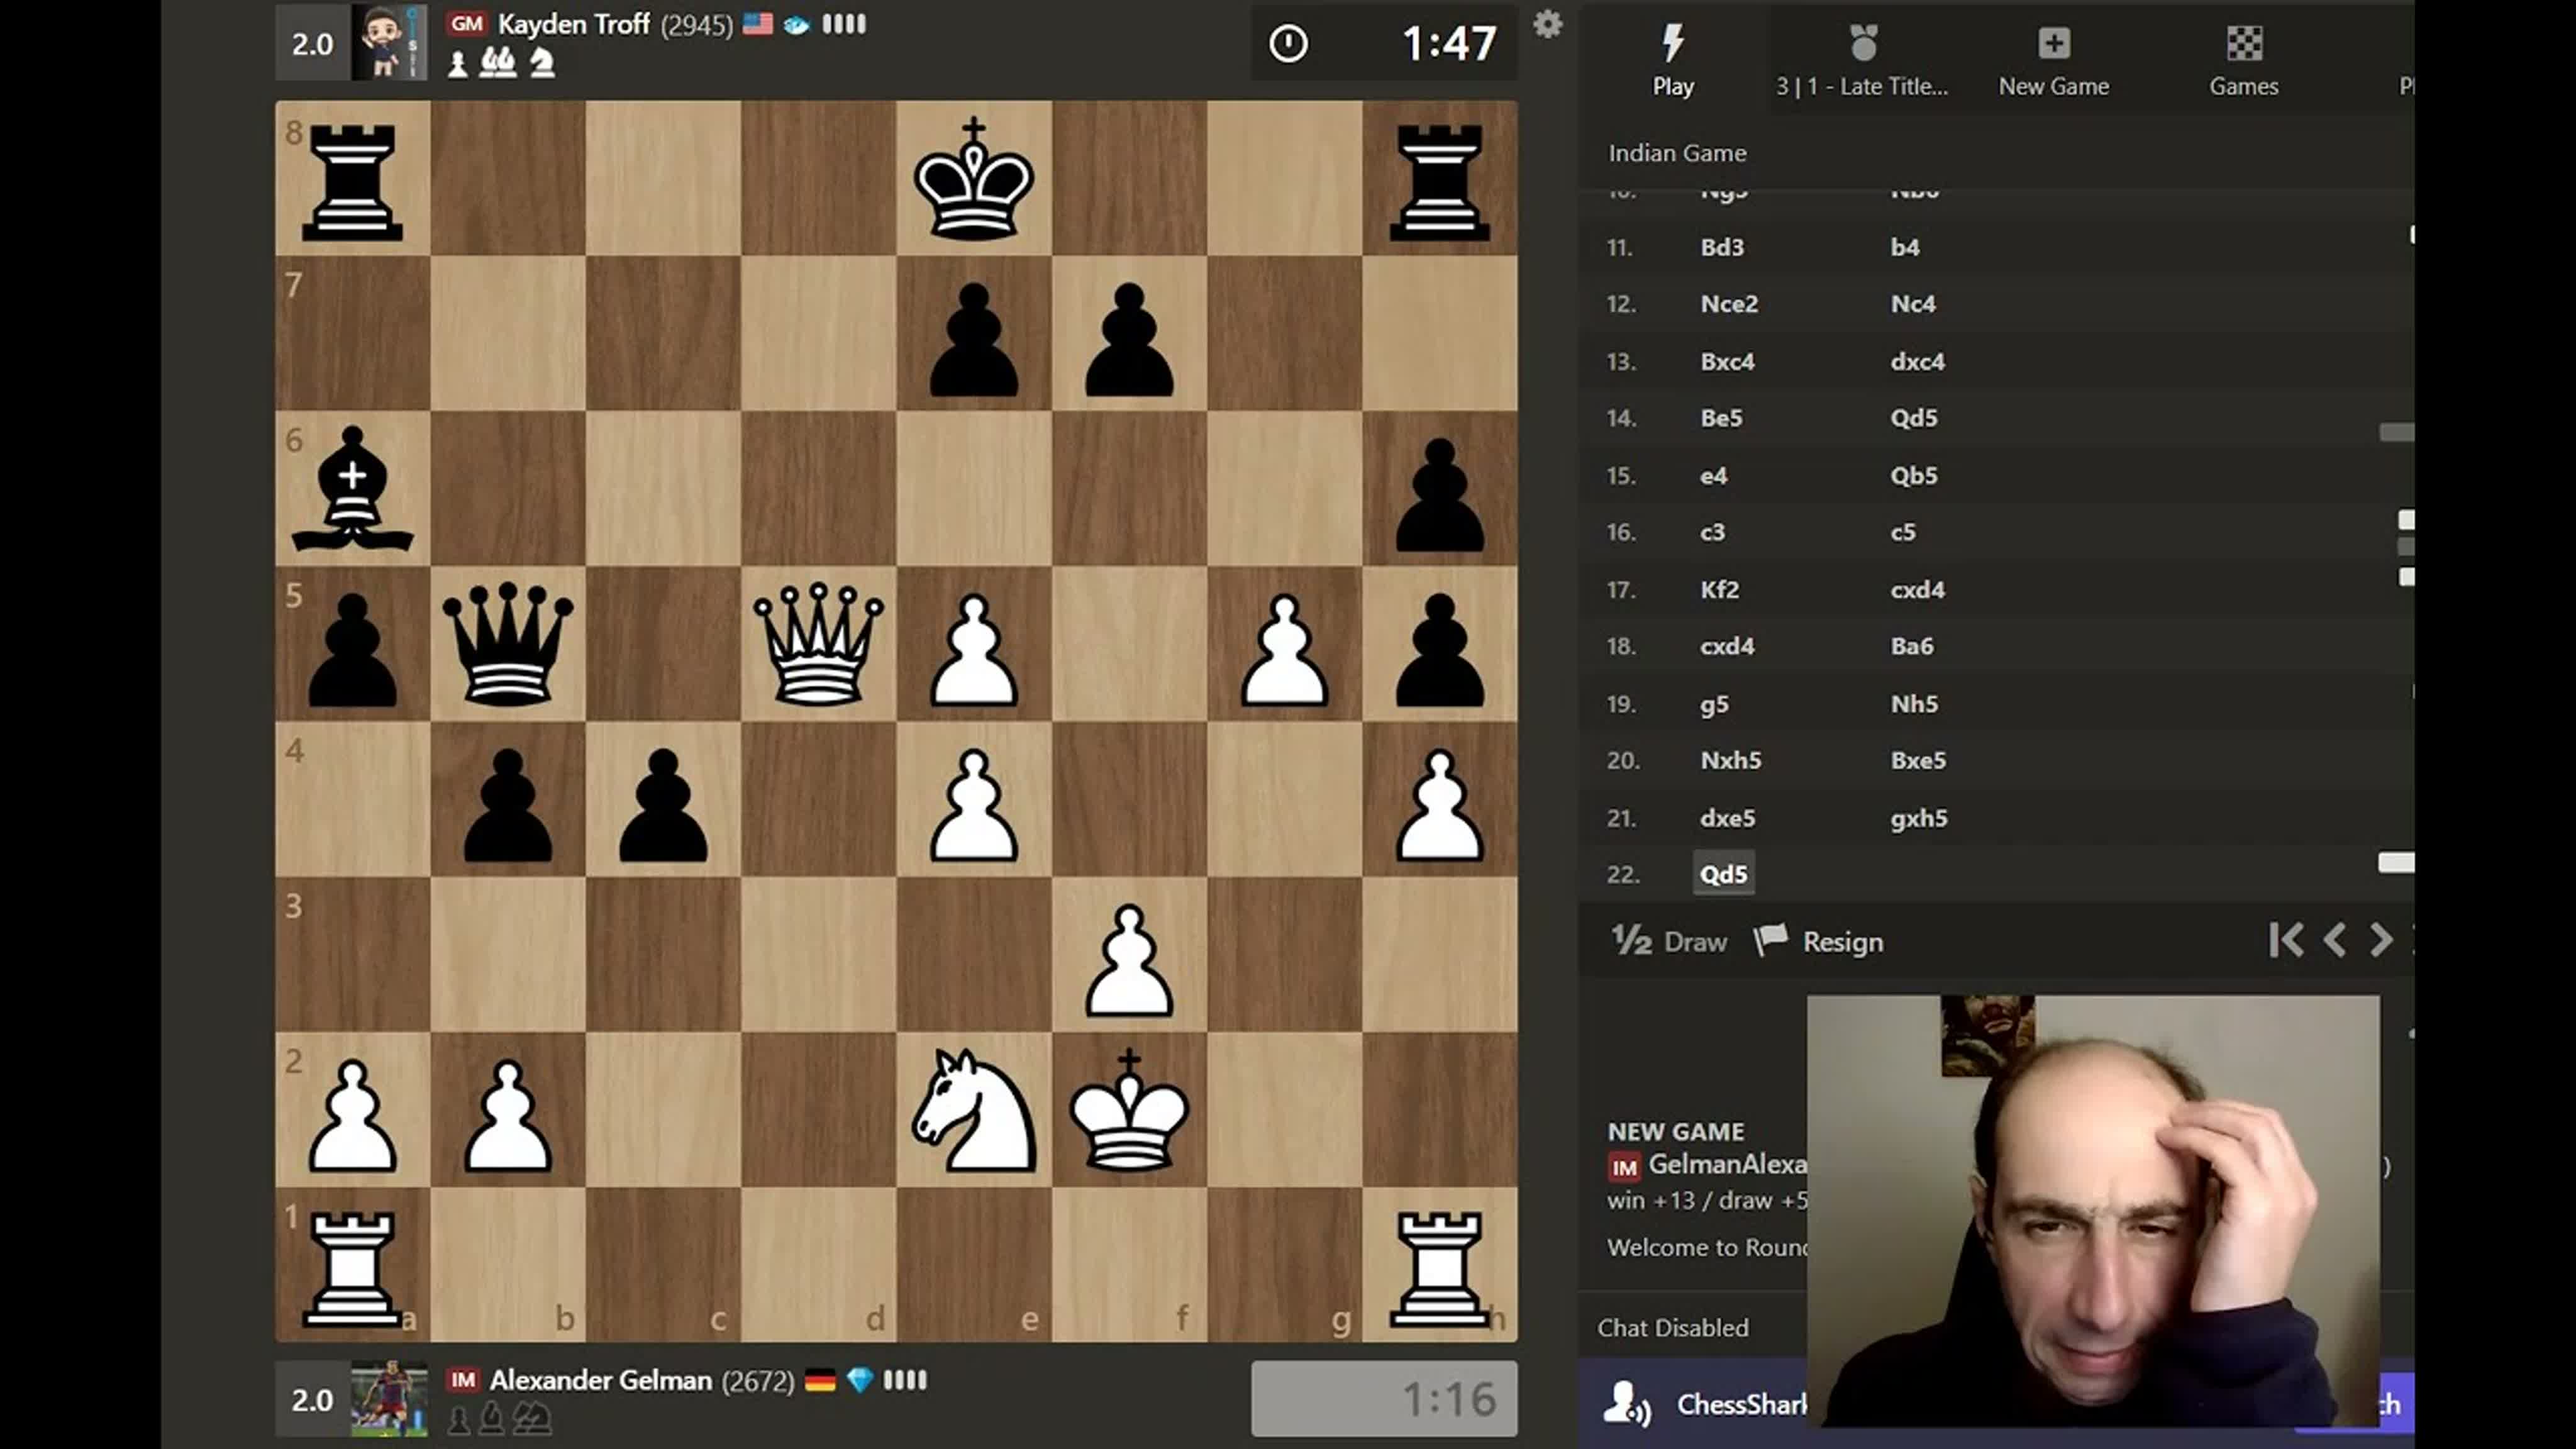The image size is (2576, 1449).
Task: Click the white knight on e2
Action: 974,1110
